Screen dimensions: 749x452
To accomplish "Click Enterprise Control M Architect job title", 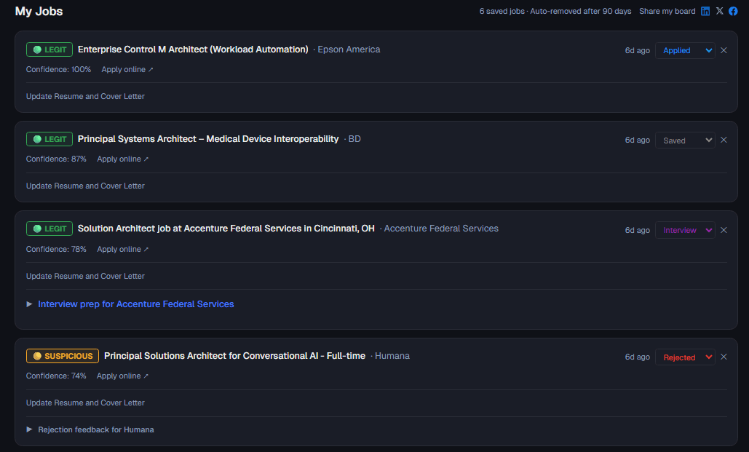I will (x=193, y=49).
